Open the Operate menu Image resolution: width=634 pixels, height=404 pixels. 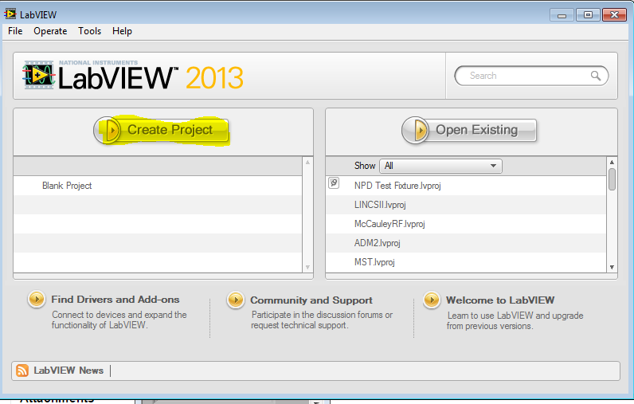(50, 31)
